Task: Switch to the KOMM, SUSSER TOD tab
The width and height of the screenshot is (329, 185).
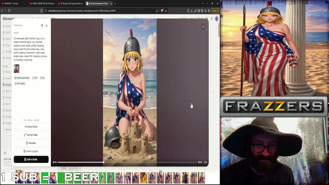Action: pos(42,4)
